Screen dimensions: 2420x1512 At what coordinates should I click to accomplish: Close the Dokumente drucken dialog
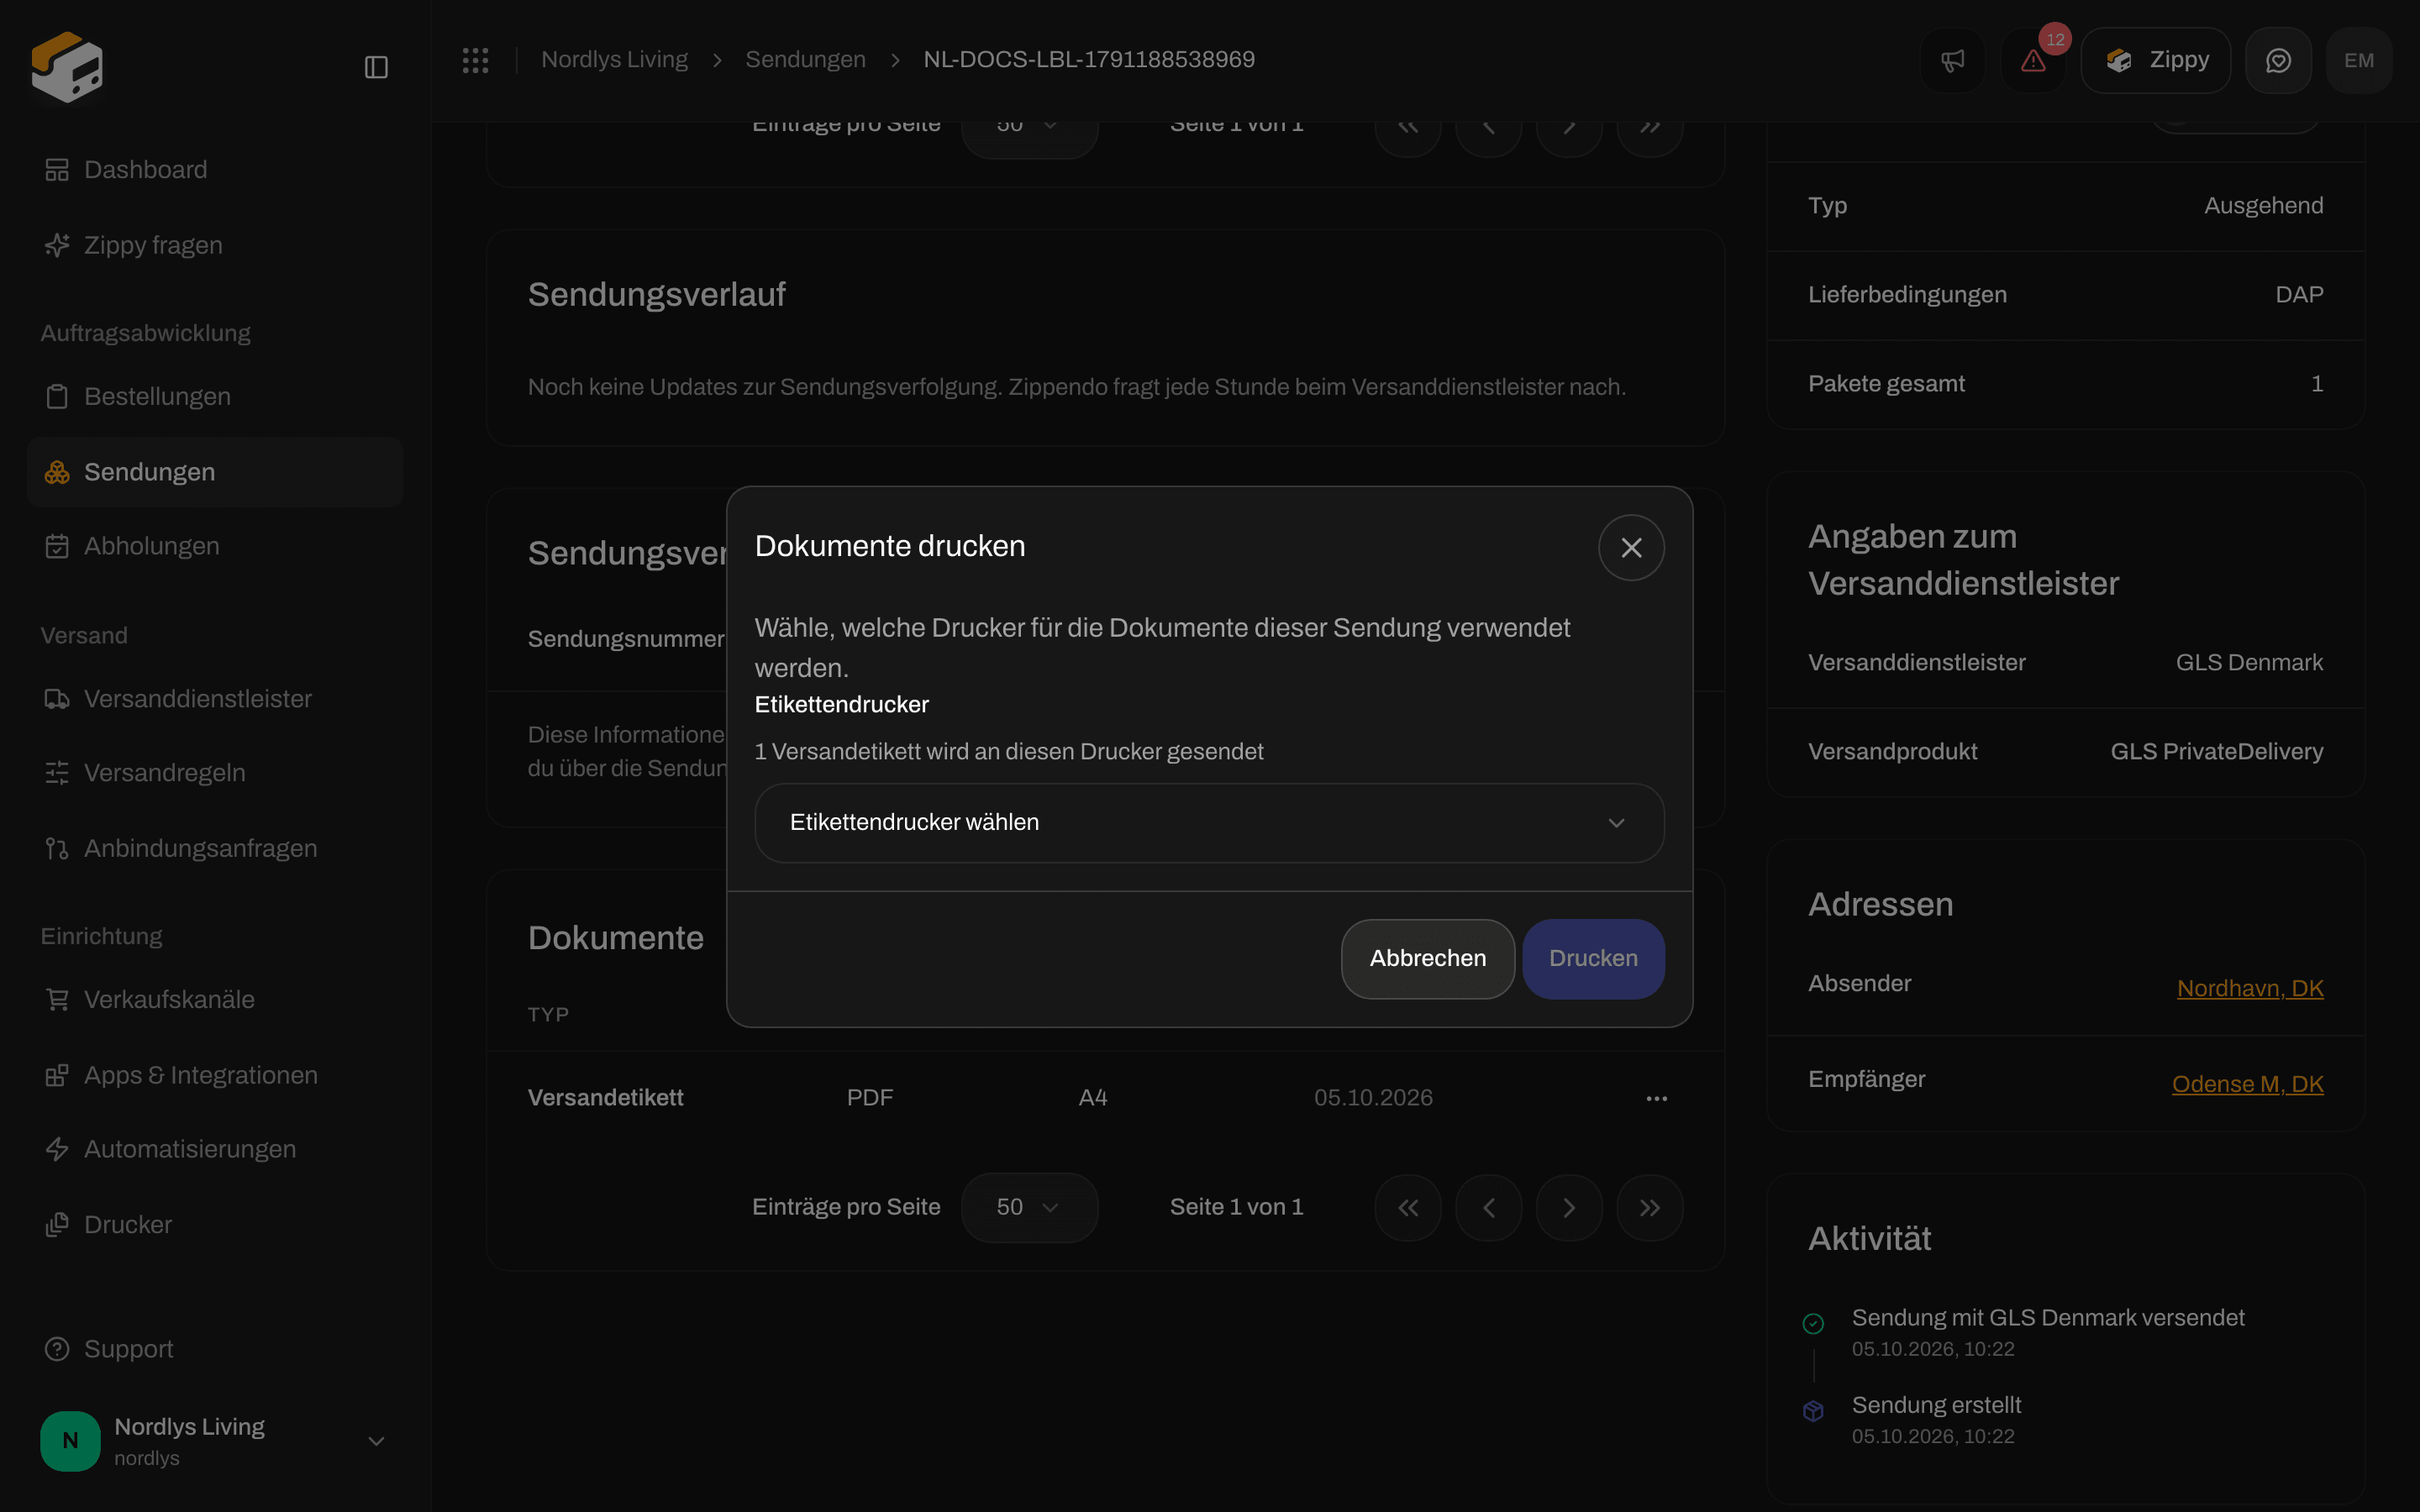click(1631, 547)
